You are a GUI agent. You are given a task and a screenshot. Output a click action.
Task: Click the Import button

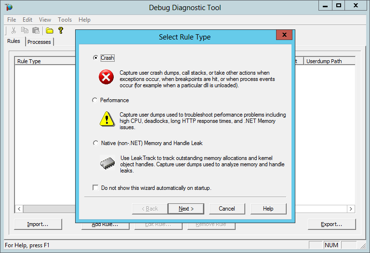38,224
